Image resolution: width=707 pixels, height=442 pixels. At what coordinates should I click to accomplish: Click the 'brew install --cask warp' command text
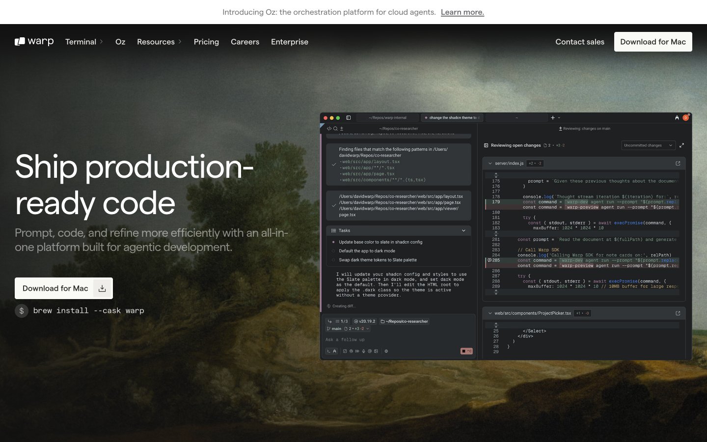click(x=88, y=311)
